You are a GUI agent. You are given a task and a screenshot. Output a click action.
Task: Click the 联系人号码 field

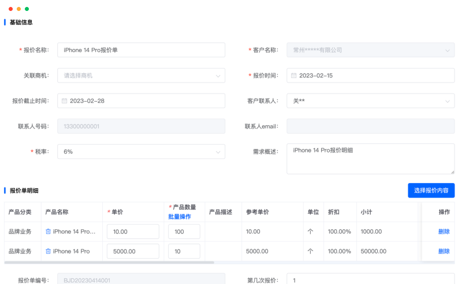141,126
